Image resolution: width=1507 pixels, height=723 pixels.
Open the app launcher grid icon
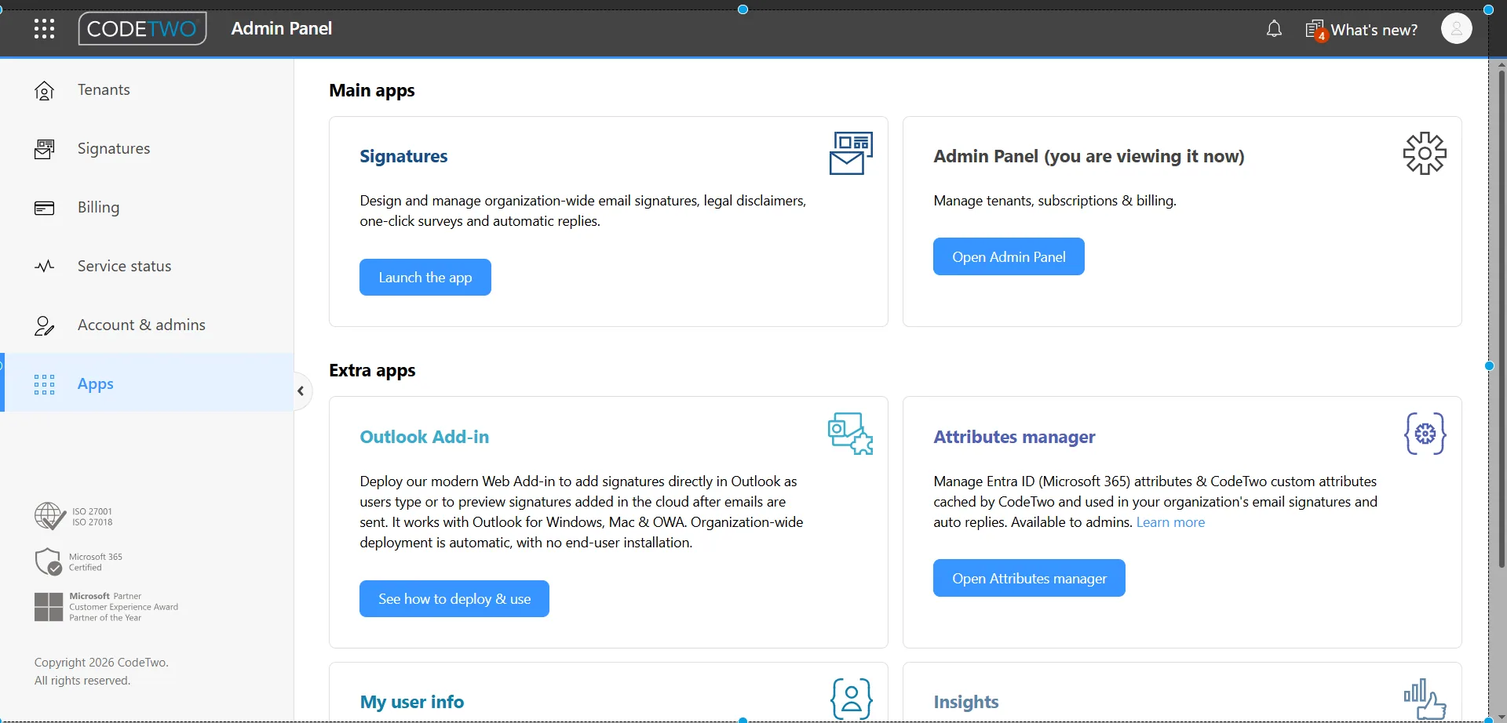[45, 29]
